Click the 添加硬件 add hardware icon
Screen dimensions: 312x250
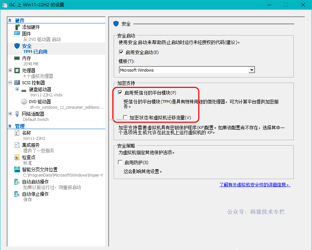pyautogui.click(x=17, y=27)
